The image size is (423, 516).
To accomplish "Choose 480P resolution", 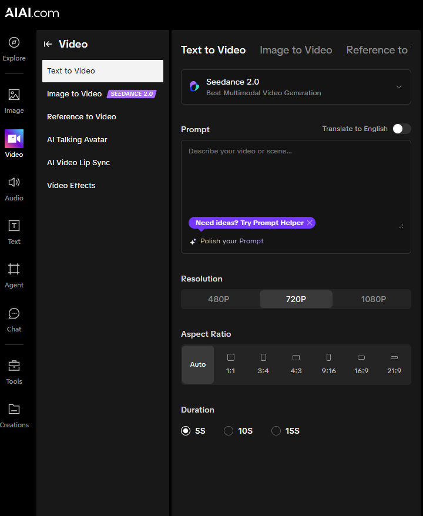I will 219,299.
